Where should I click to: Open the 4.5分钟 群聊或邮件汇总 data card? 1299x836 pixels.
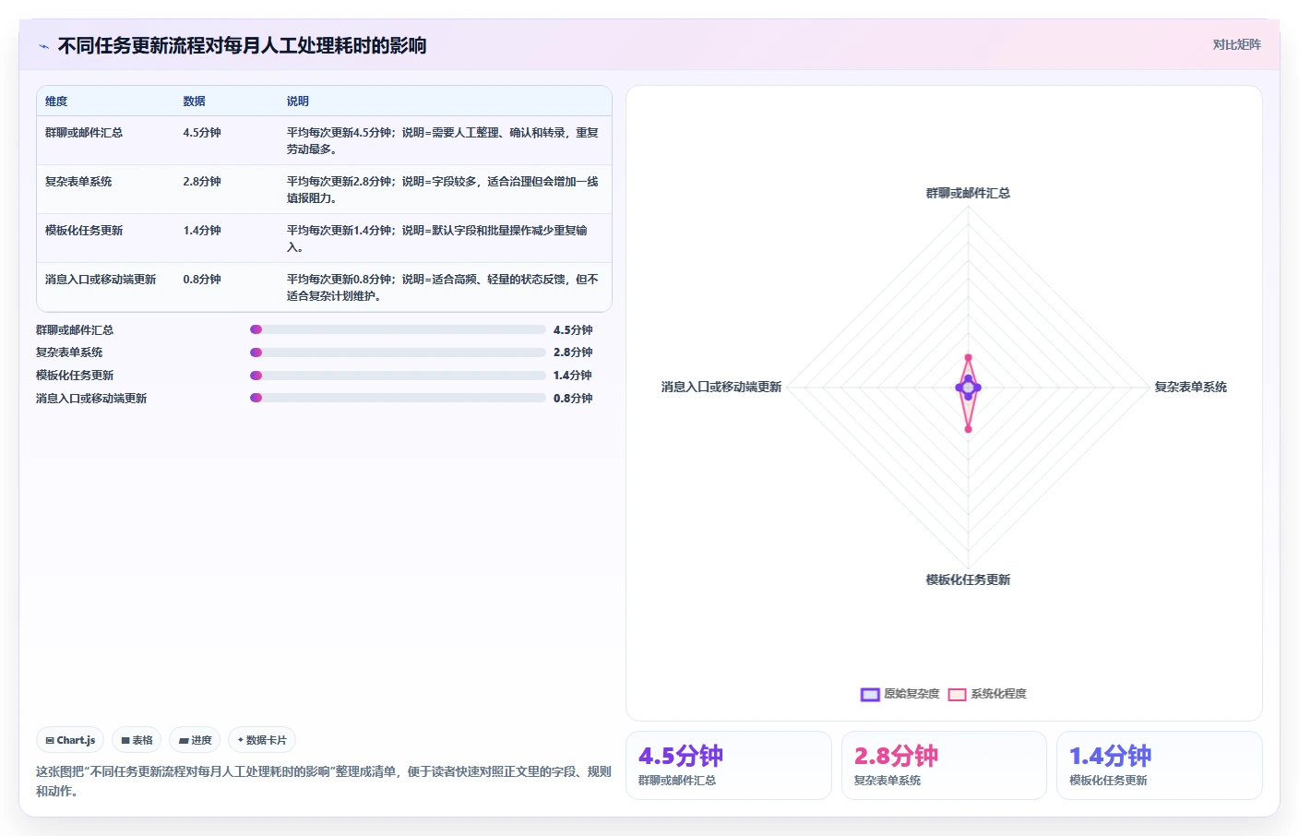click(x=729, y=765)
